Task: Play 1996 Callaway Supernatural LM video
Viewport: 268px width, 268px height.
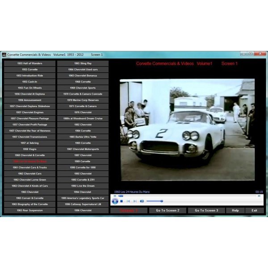Action: pos(83,204)
